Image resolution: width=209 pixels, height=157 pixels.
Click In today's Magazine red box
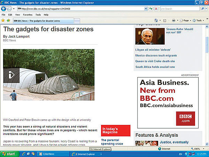(x=116, y=130)
